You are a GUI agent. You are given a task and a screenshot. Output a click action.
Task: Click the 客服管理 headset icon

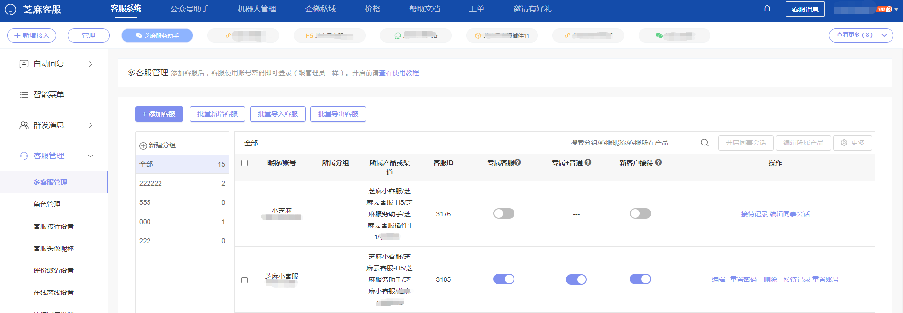point(23,156)
